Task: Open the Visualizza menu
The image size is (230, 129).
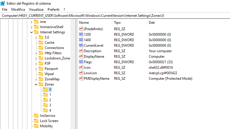Action: pos(36,10)
